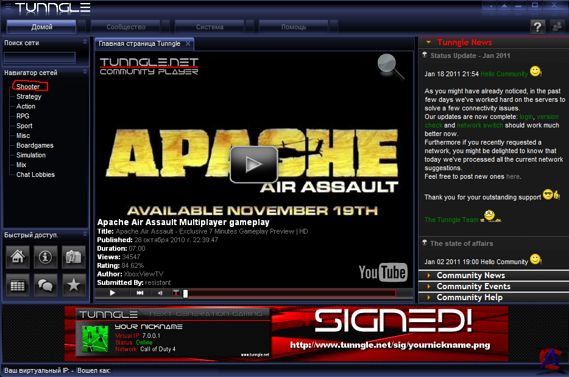
Task: Expand the Community Help section
Action: 469,298
